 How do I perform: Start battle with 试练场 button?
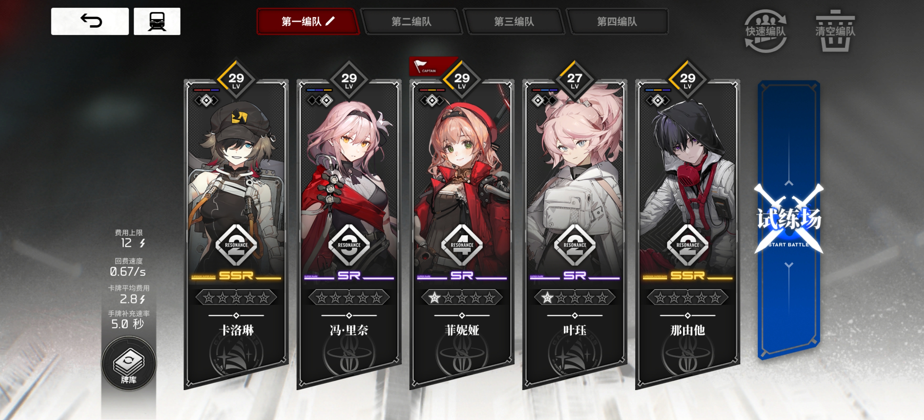point(788,219)
